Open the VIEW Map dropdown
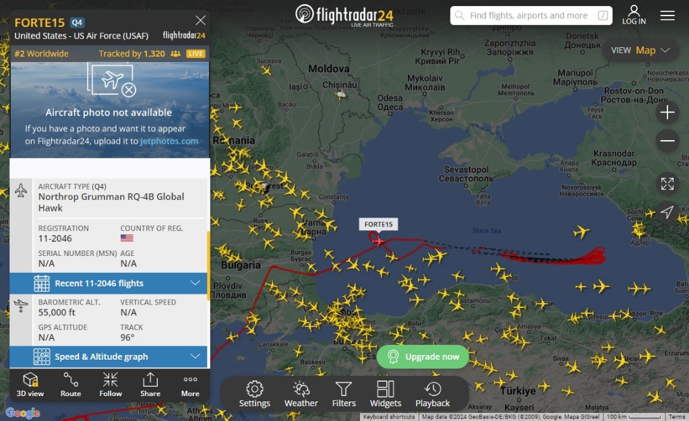 point(641,51)
